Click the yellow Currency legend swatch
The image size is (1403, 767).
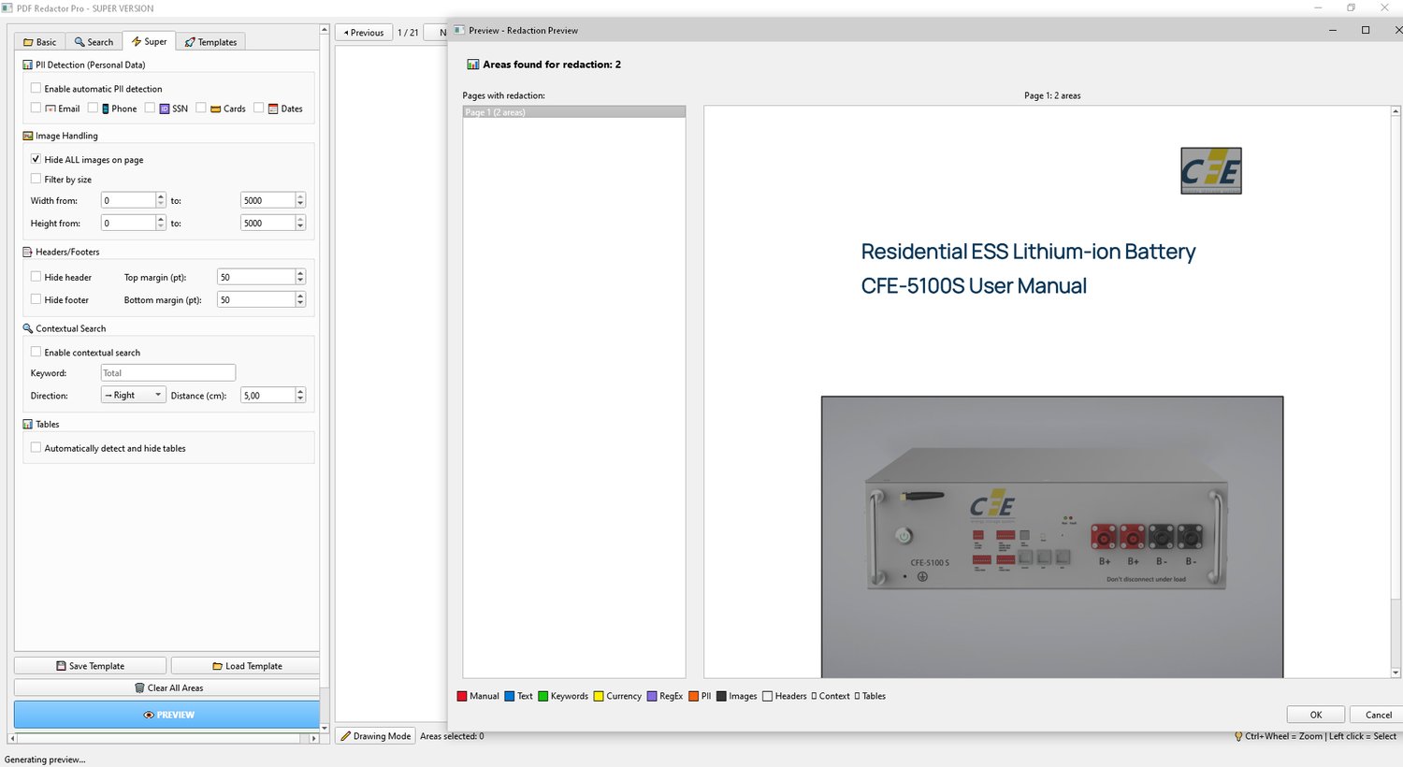click(x=599, y=696)
